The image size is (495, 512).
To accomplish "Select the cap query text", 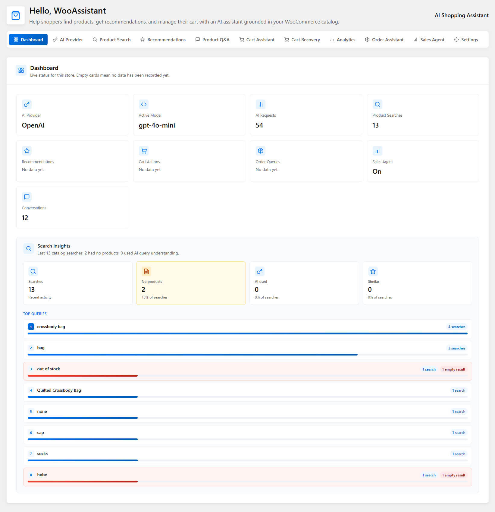I will point(40,433).
